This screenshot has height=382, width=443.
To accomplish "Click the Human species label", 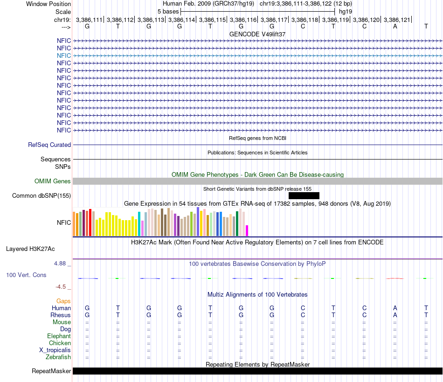I will click(61, 308).
